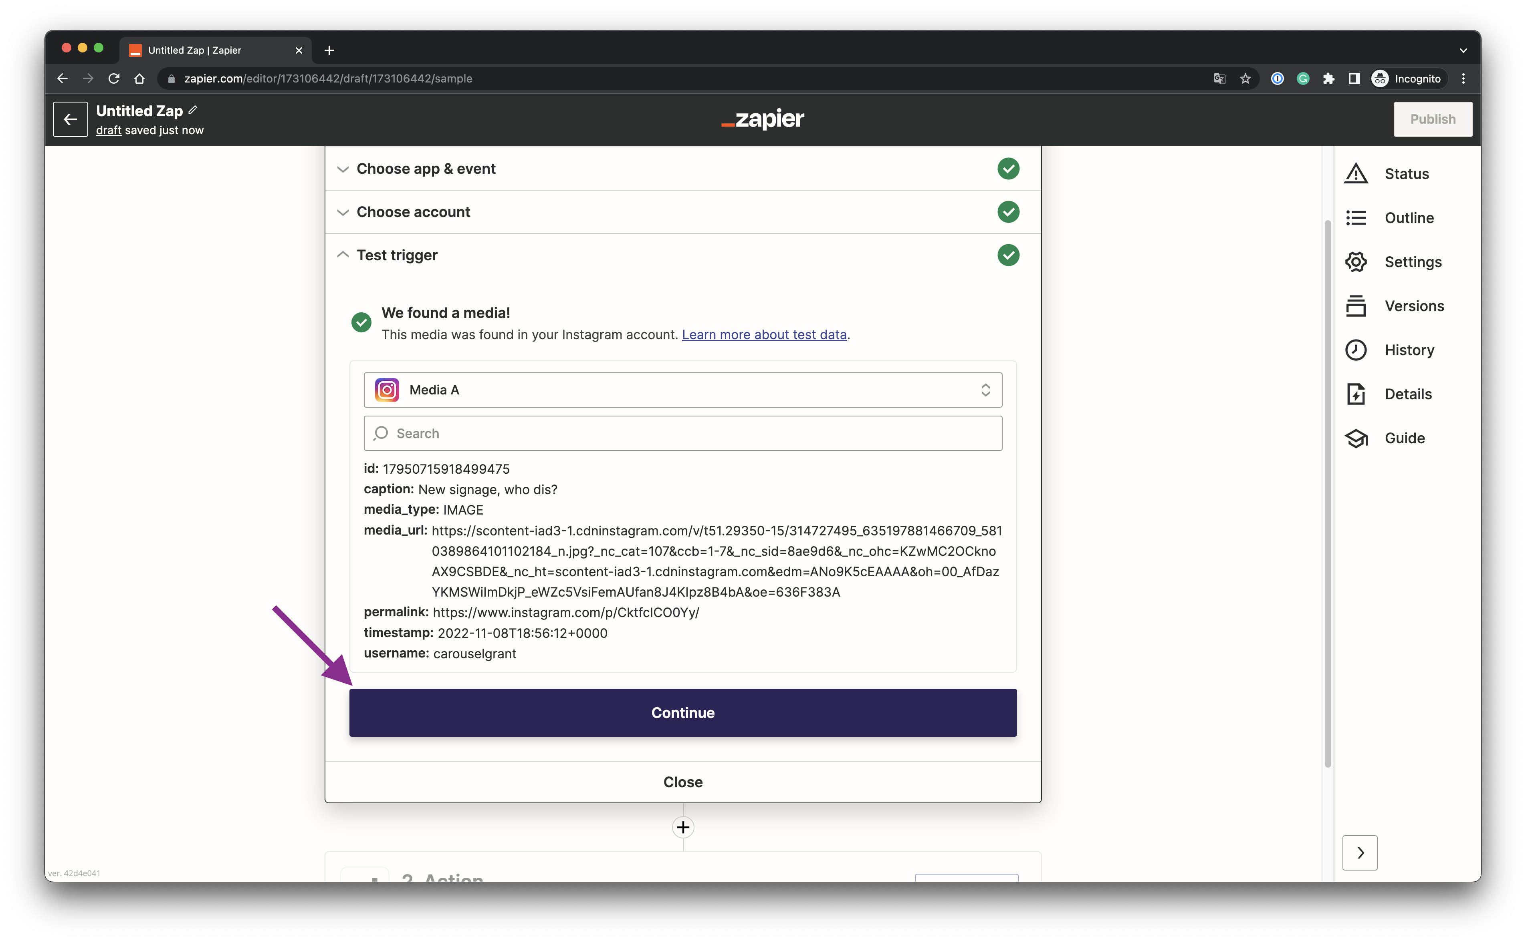
Task: Click the green check on Choose app & event
Action: point(1008,169)
